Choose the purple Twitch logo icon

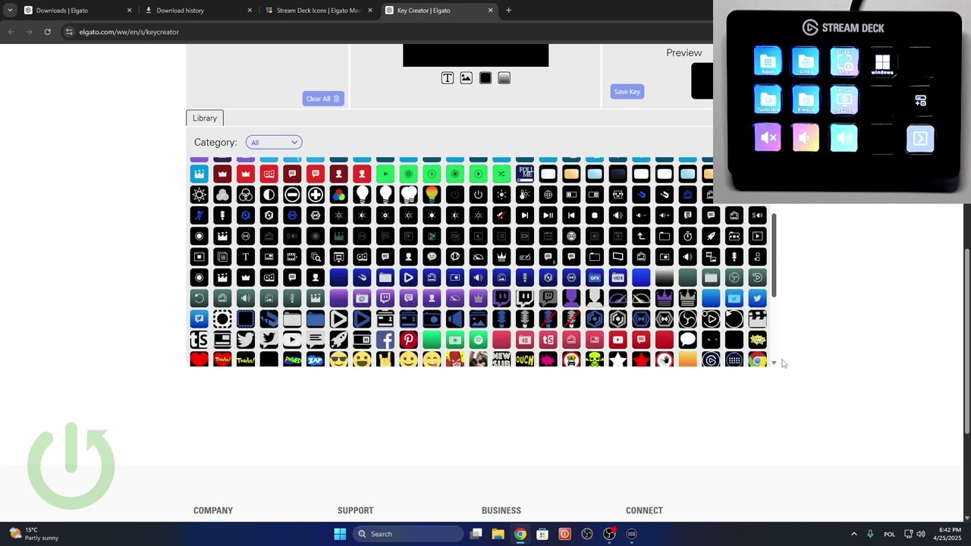(501, 299)
